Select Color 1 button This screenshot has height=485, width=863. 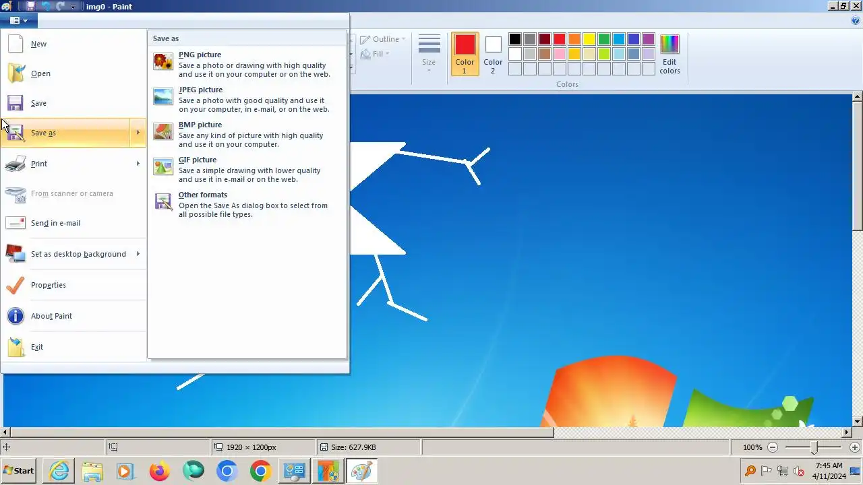coord(465,53)
